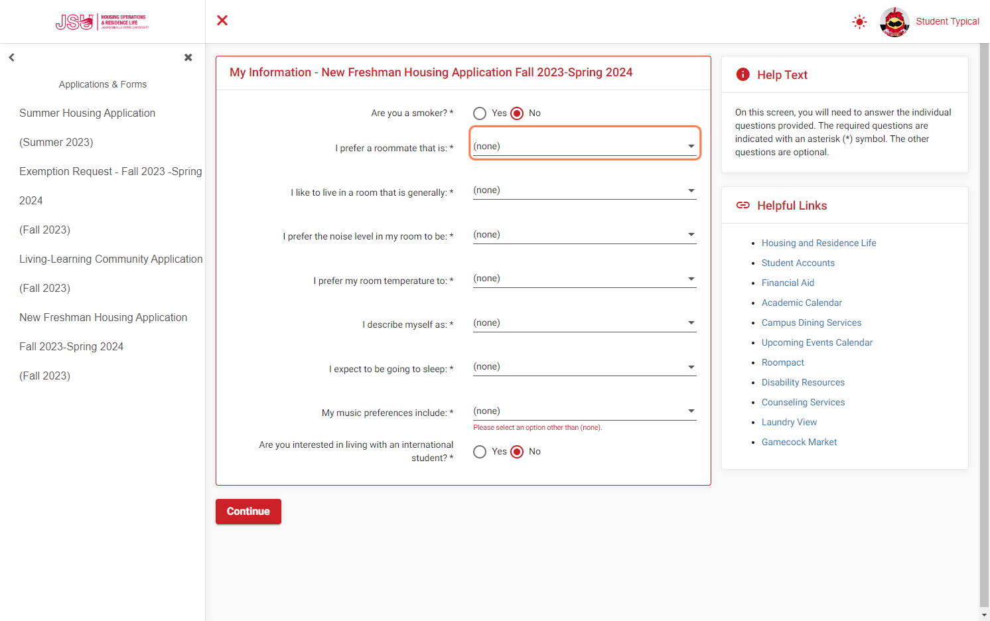Viewport: 990px width, 621px height.
Task: Open the I describe myself as dropdown
Action: point(585,322)
